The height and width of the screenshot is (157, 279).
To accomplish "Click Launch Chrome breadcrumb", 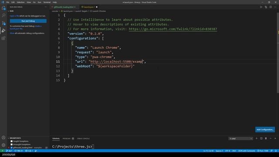I will tap(98, 11).
